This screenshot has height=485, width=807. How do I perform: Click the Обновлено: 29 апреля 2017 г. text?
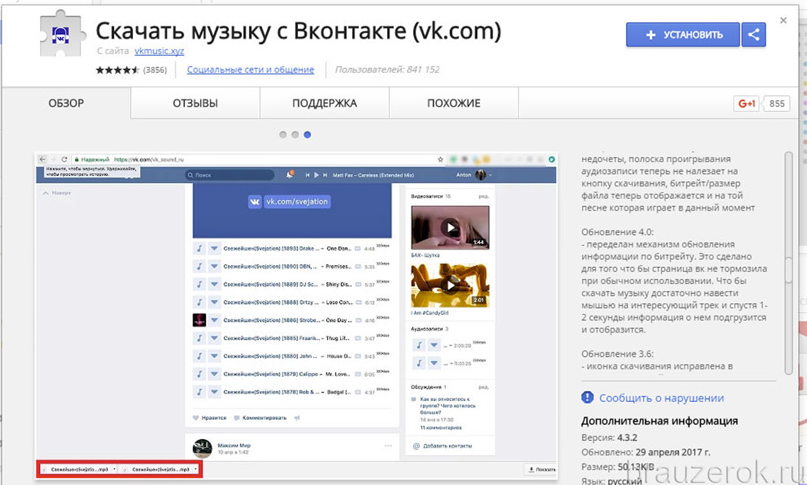click(646, 452)
